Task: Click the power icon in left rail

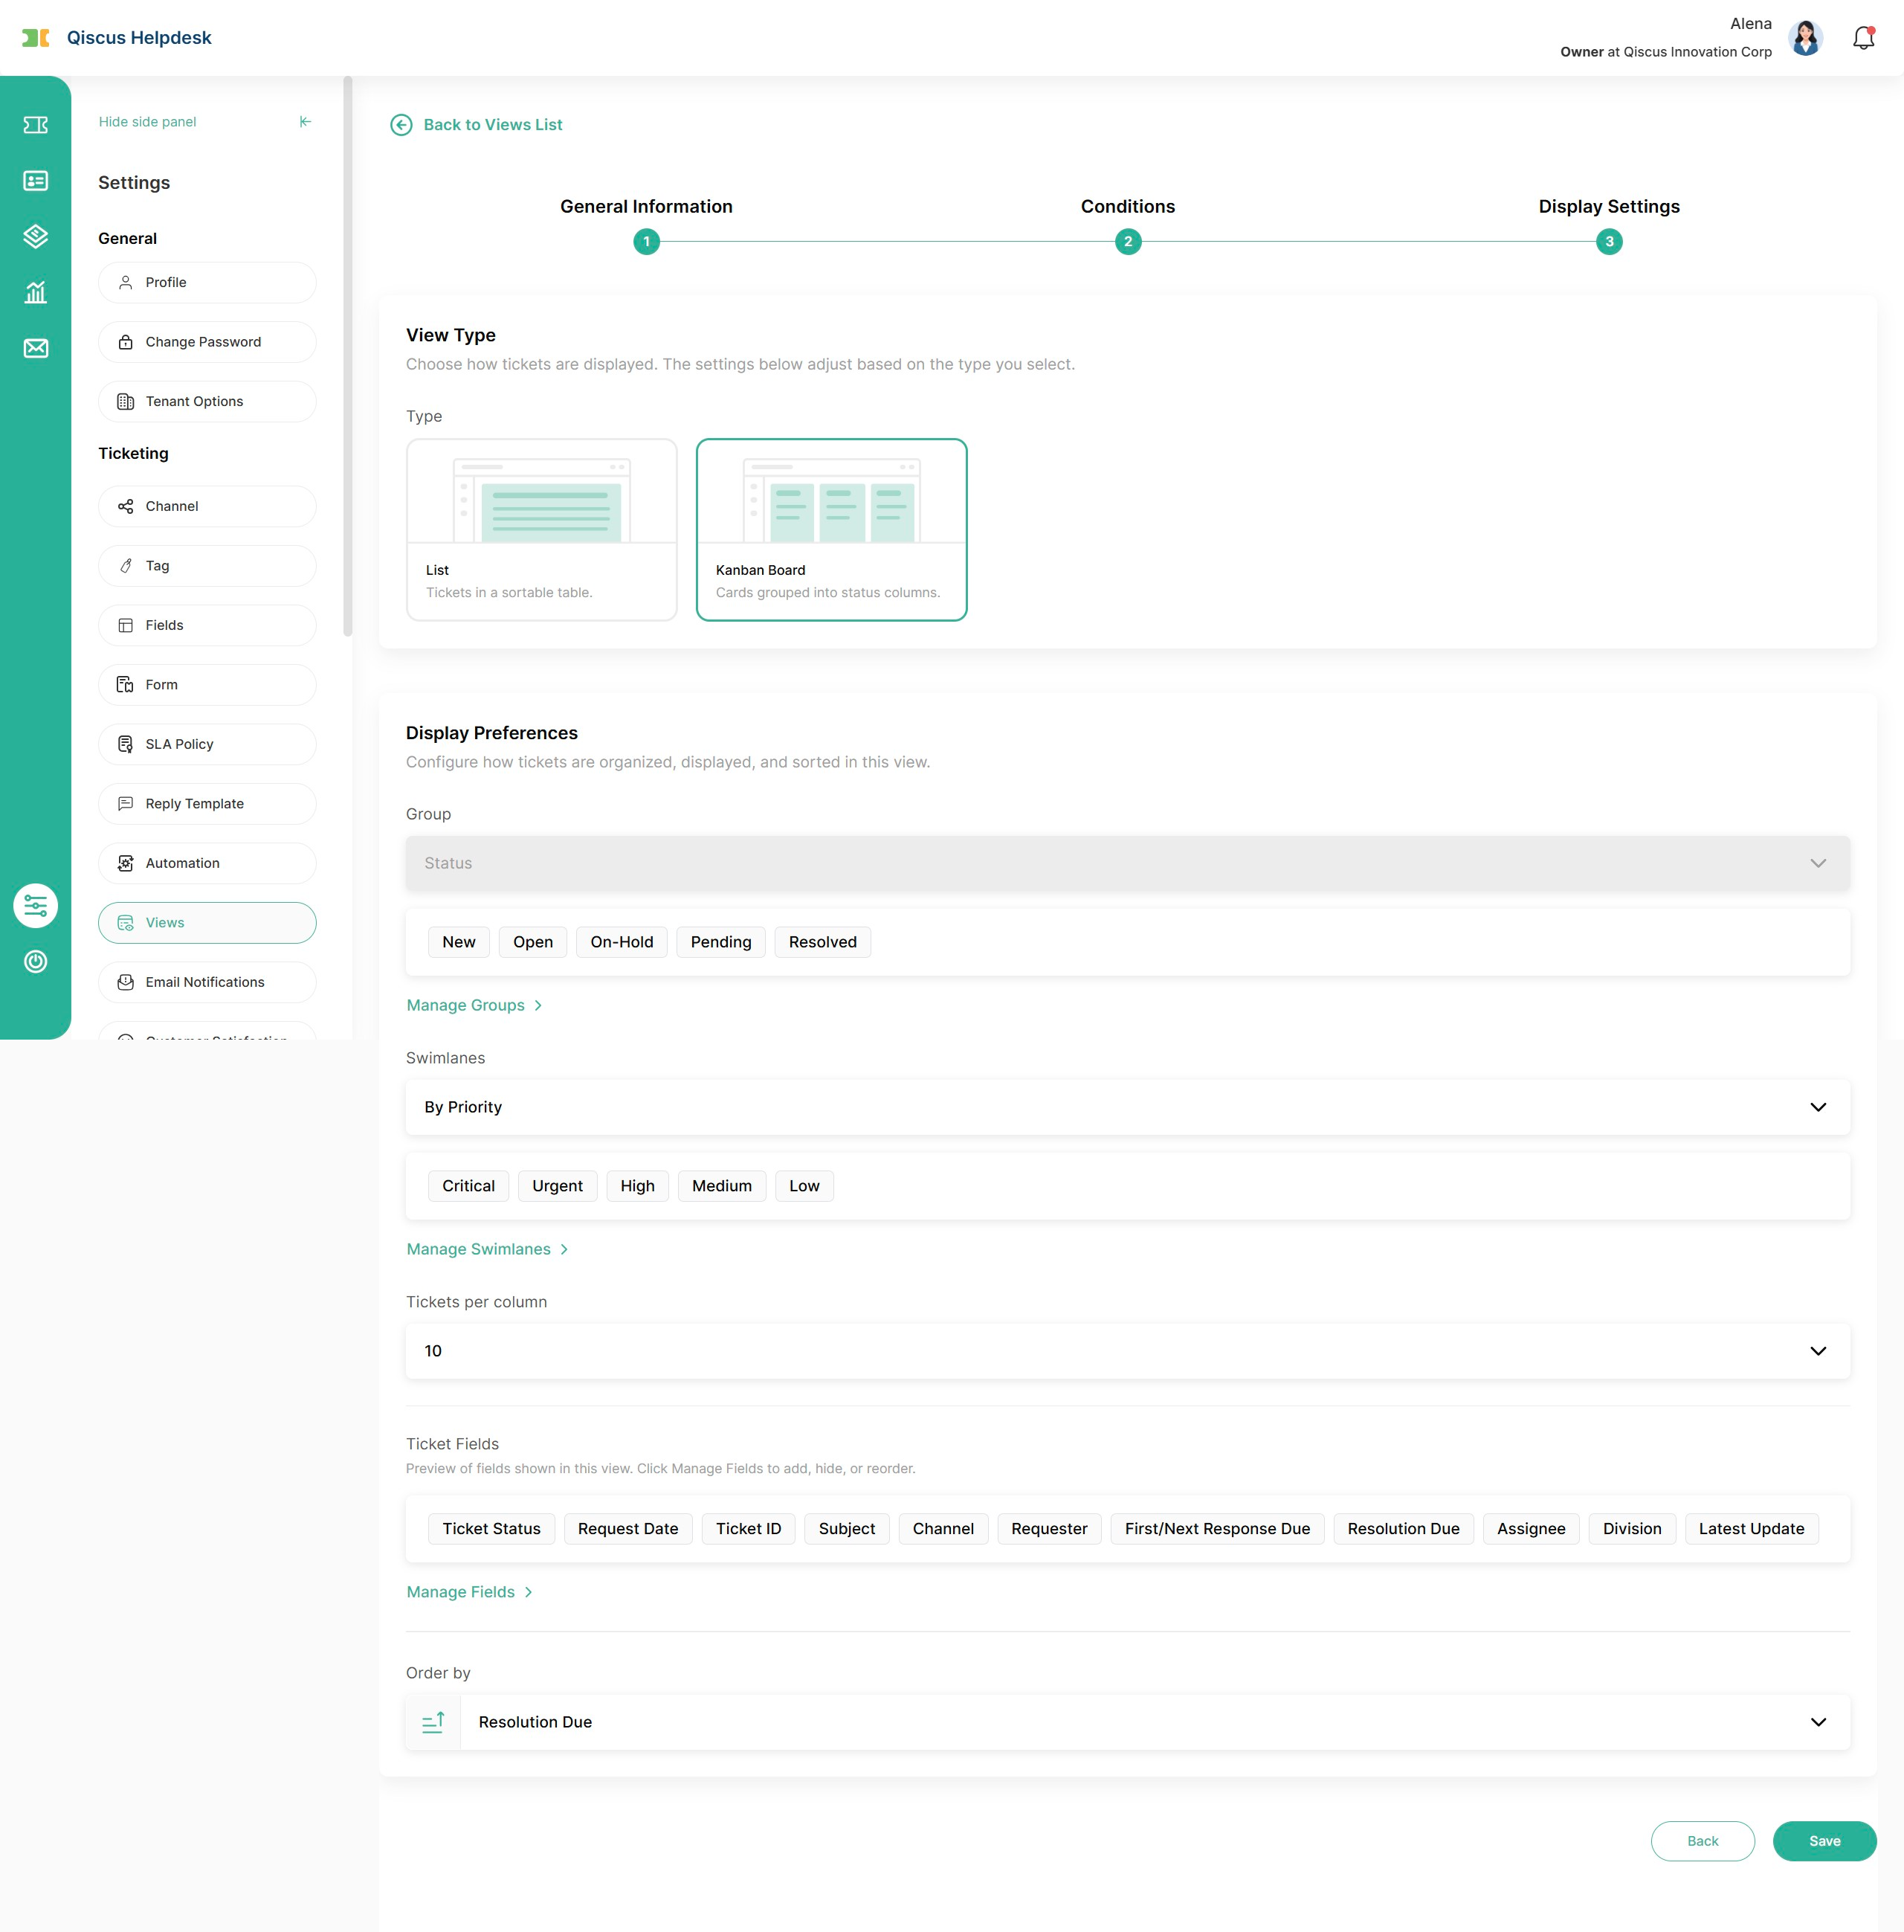Action: (x=35, y=962)
